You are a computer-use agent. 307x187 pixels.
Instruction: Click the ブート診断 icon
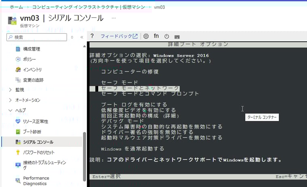tap(18, 132)
